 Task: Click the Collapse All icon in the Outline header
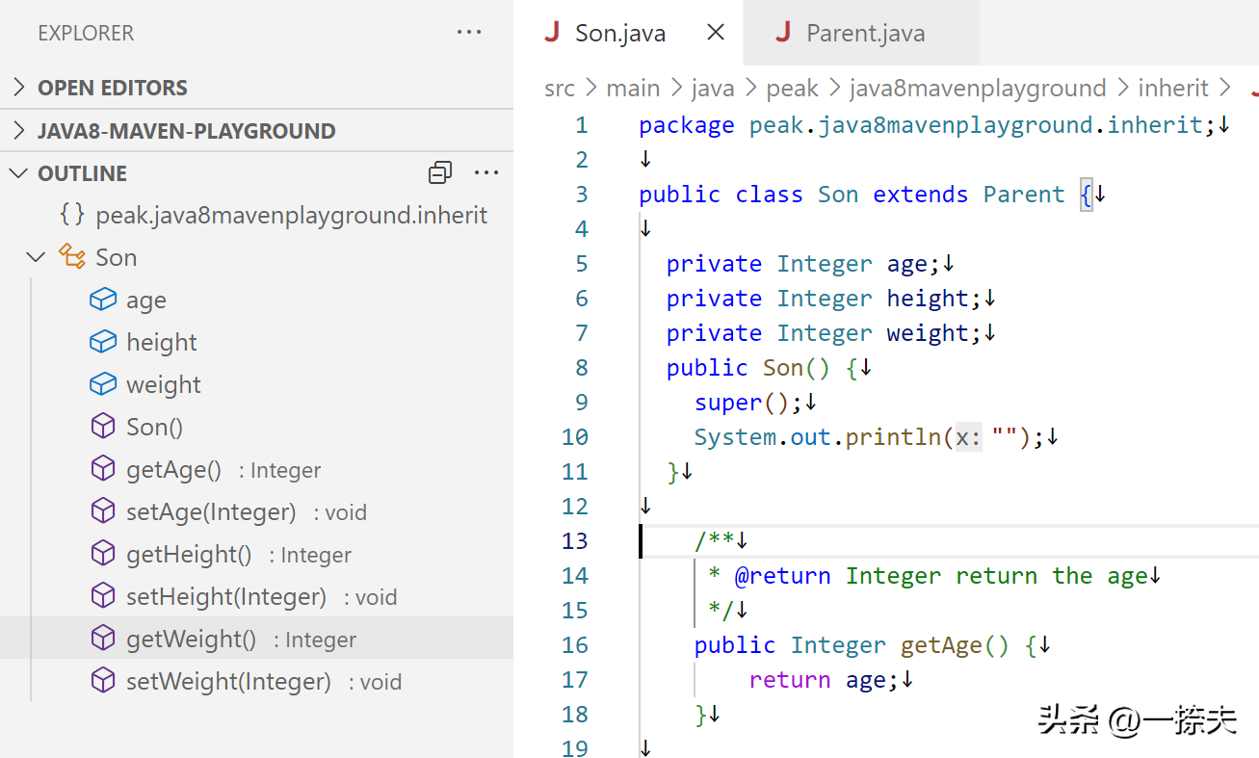pyautogui.click(x=440, y=172)
